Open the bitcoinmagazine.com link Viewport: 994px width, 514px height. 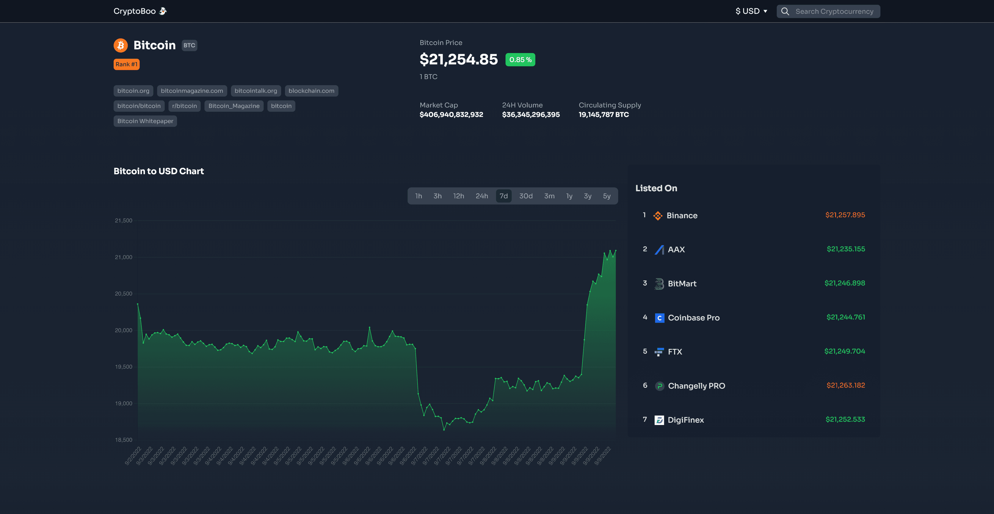click(192, 91)
